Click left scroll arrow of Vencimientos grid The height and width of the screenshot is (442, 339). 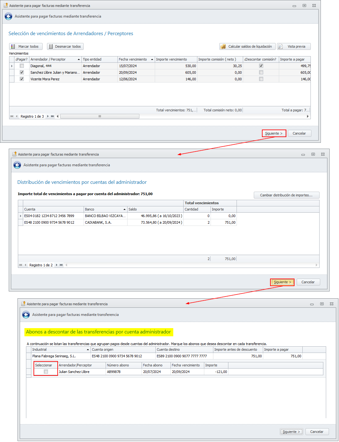point(58,116)
